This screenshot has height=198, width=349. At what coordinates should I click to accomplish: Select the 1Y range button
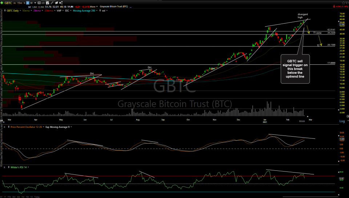point(5,197)
